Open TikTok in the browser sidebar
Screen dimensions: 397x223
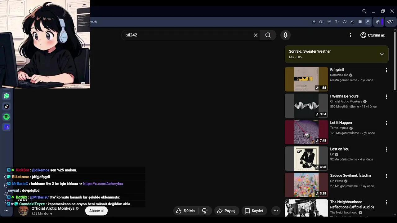tap(7, 106)
